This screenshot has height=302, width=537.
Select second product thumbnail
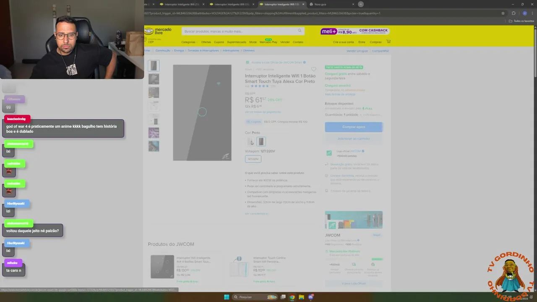click(154, 79)
